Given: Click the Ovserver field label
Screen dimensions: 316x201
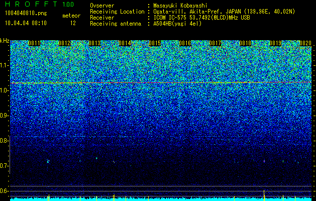Looking at the screenshot, I should (x=102, y=6).
